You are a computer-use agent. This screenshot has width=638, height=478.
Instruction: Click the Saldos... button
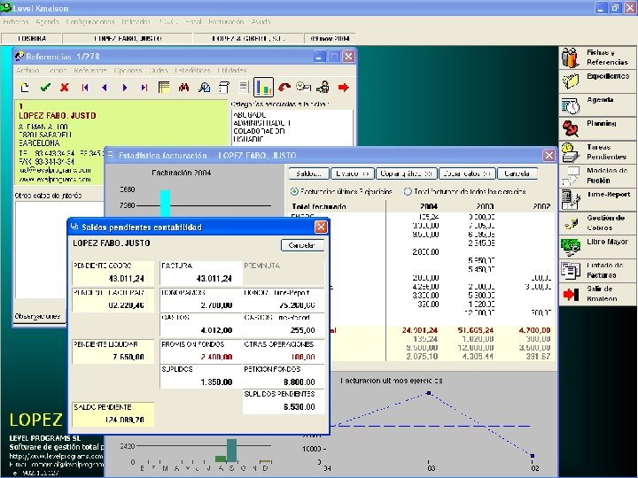tap(309, 173)
